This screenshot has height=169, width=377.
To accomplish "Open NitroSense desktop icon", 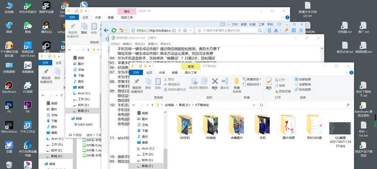I will tap(9, 127).
